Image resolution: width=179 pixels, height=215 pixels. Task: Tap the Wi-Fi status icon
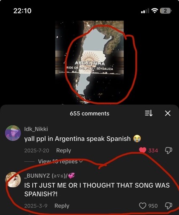click(155, 10)
